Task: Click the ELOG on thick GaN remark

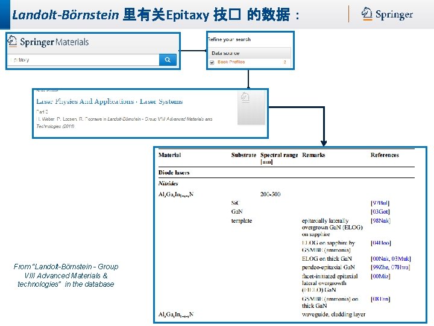Action: coord(327,258)
